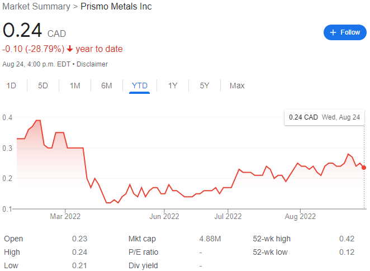Click the red endpoint dot on chart

pyautogui.click(x=364, y=168)
